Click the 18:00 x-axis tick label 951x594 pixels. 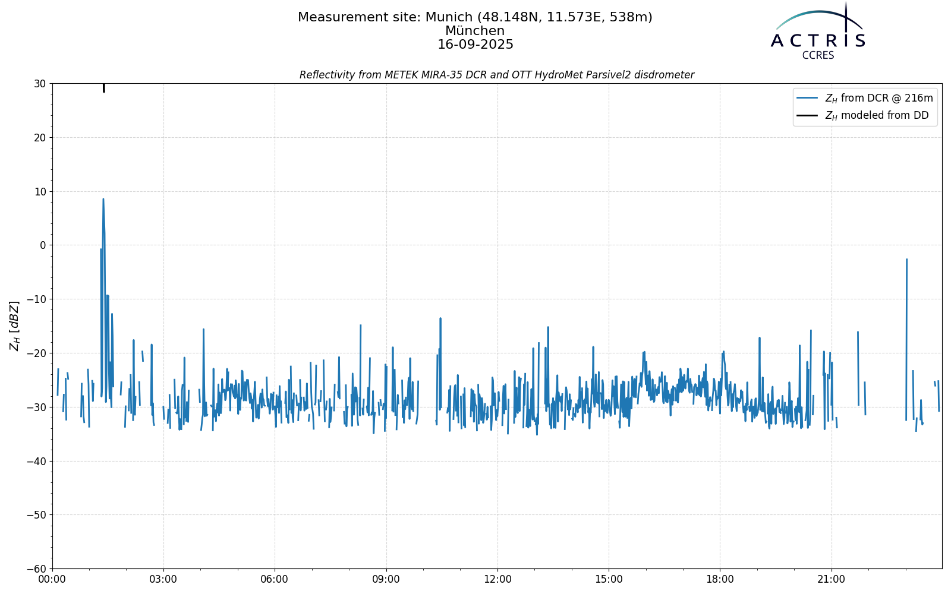(x=720, y=579)
